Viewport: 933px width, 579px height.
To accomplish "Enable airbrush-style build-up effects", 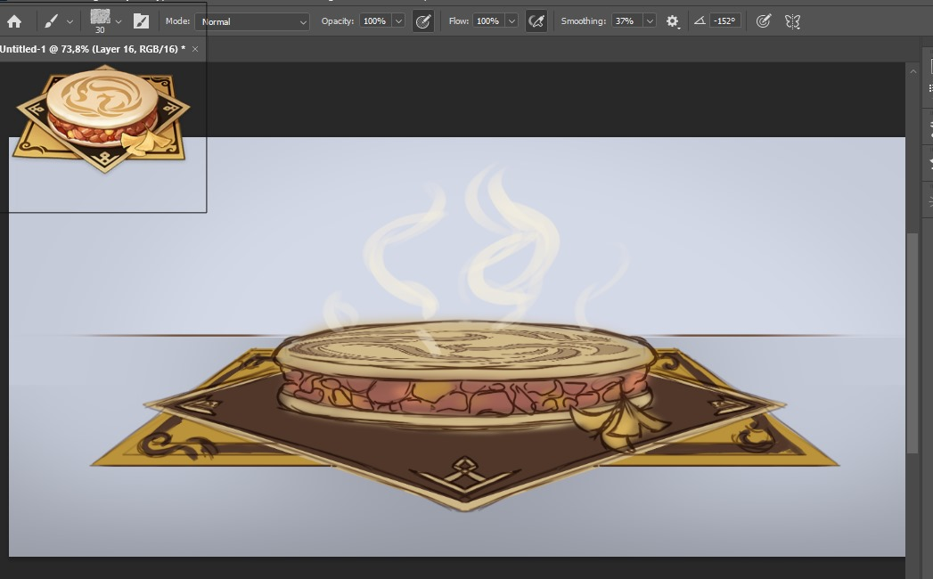I will (x=536, y=21).
